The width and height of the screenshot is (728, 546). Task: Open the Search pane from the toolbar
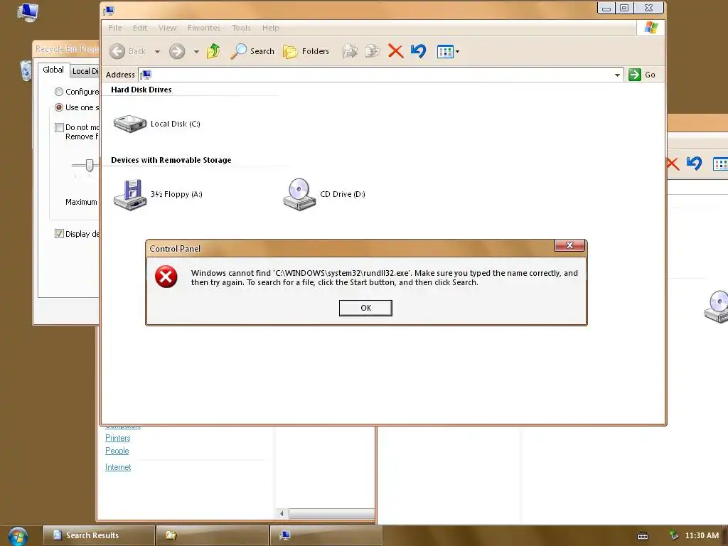pyautogui.click(x=252, y=51)
